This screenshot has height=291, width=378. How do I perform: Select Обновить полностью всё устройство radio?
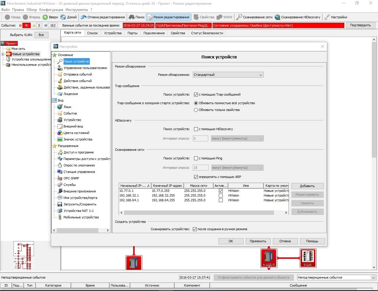(x=196, y=103)
